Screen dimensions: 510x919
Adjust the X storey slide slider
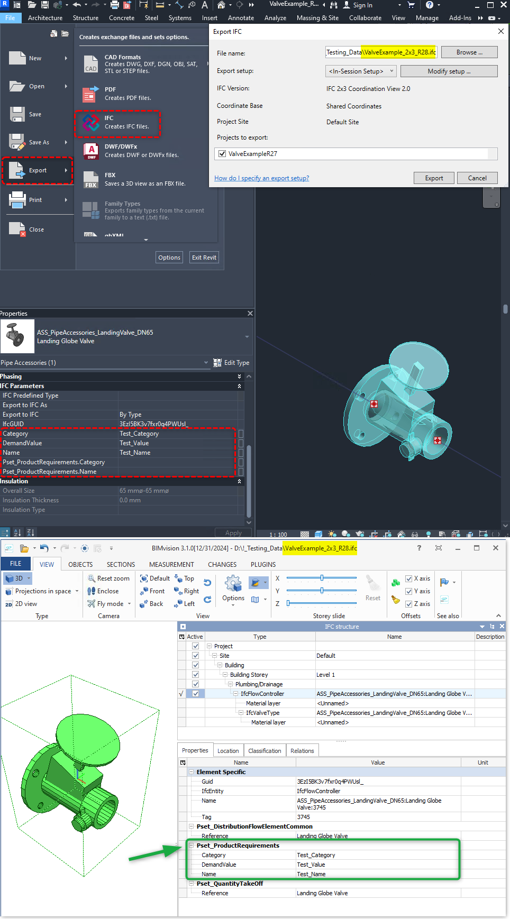click(322, 578)
